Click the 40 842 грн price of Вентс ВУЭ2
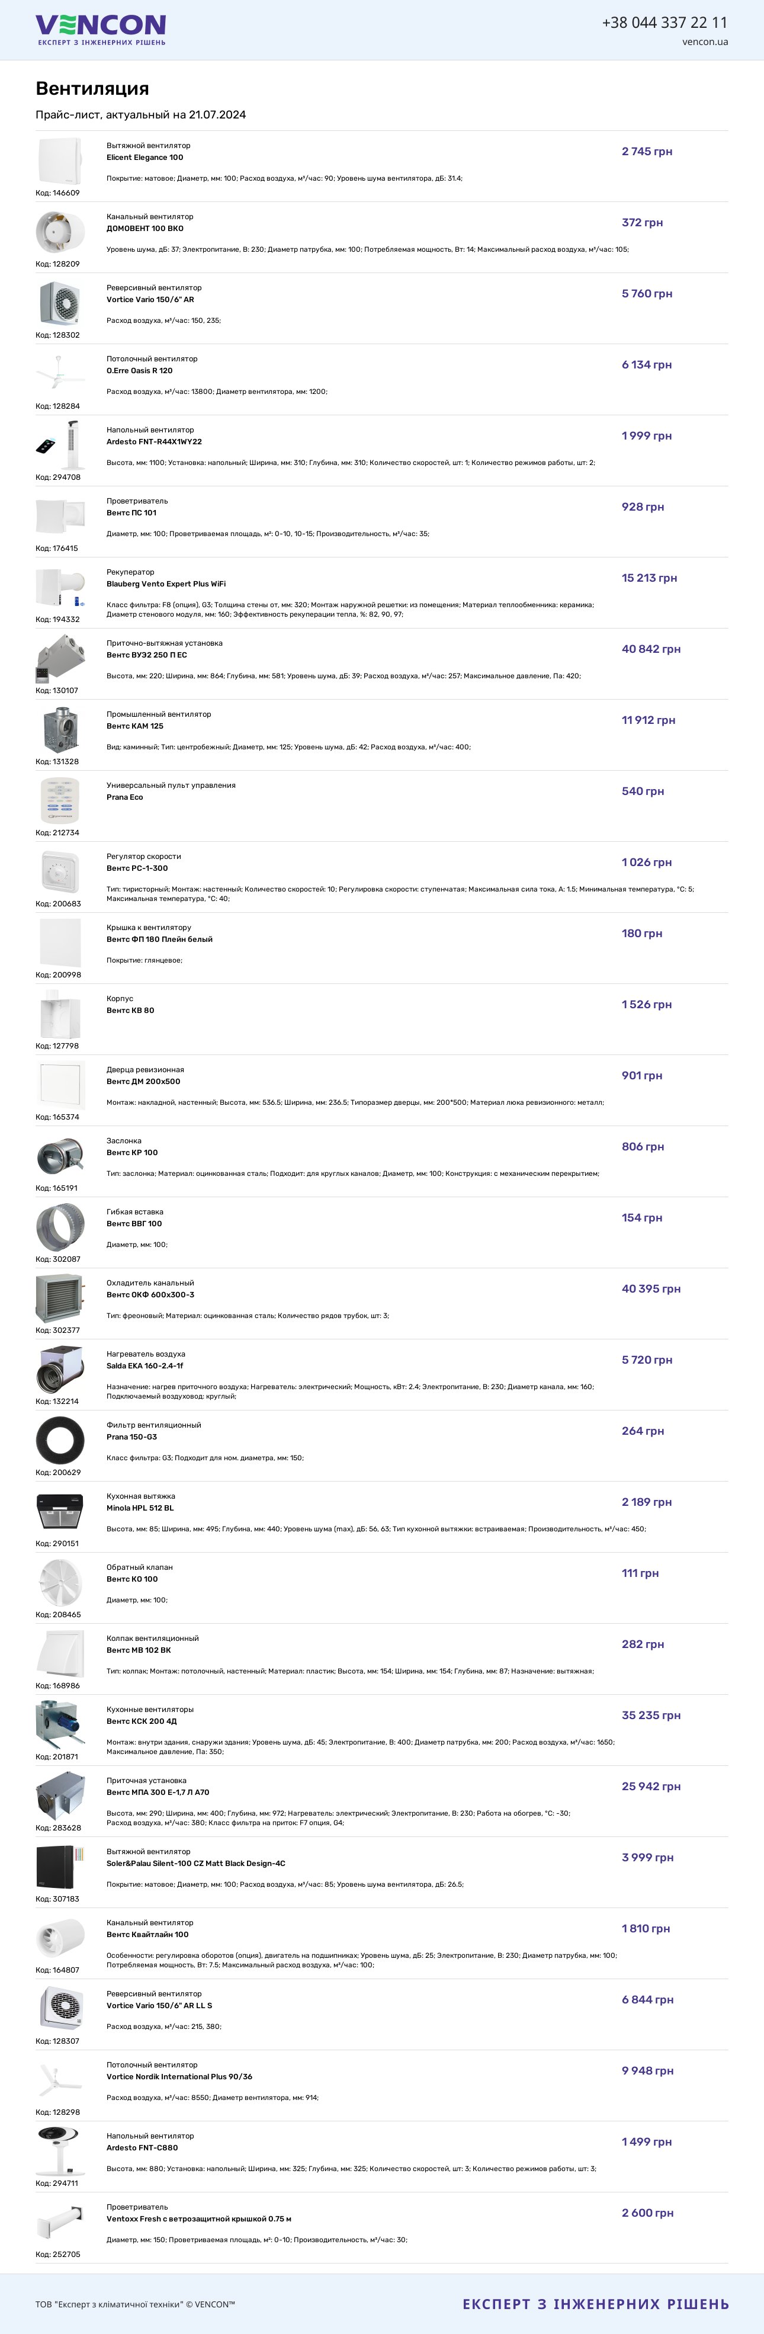 (x=651, y=649)
